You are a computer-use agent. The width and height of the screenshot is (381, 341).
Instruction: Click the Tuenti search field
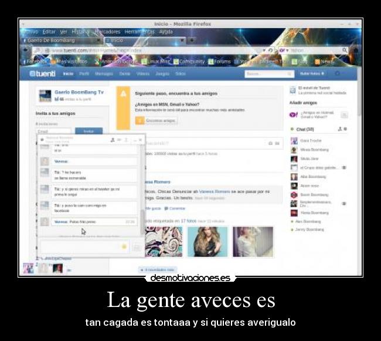[x=269, y=74]
